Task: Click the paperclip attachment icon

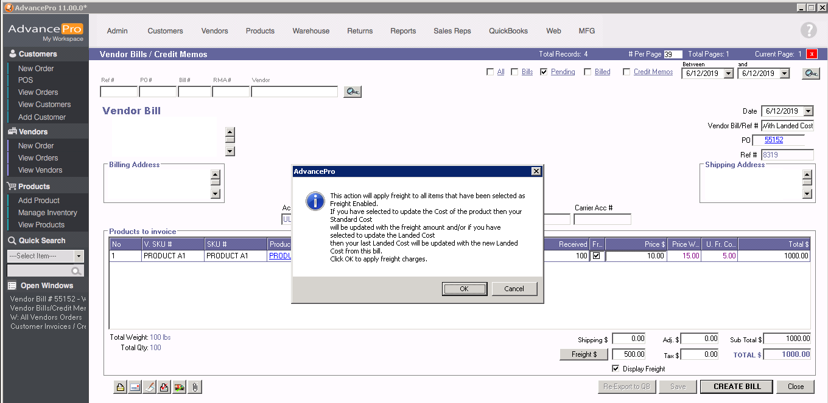Action: (195, 387)
